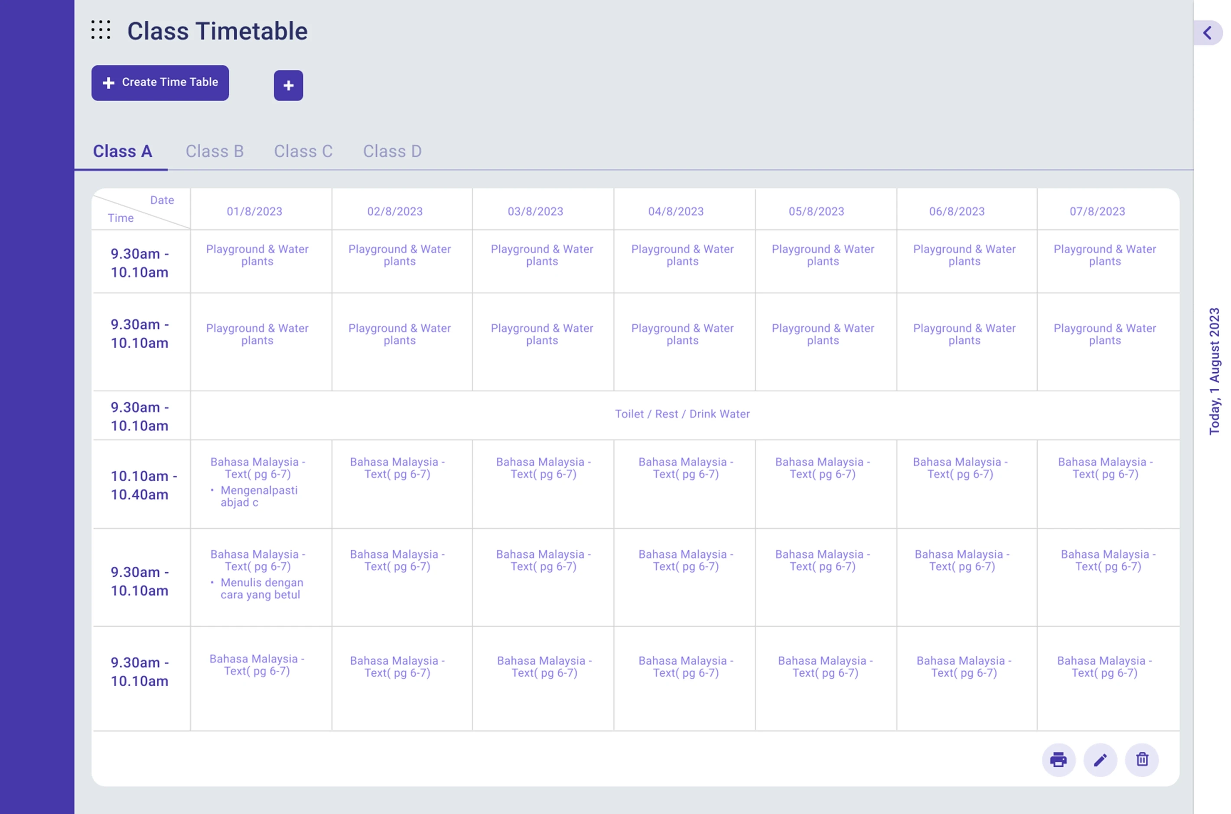The height and width of the screenshot is (814, 1231).
Task: Switch to the Class D tab
Action: 392,151
